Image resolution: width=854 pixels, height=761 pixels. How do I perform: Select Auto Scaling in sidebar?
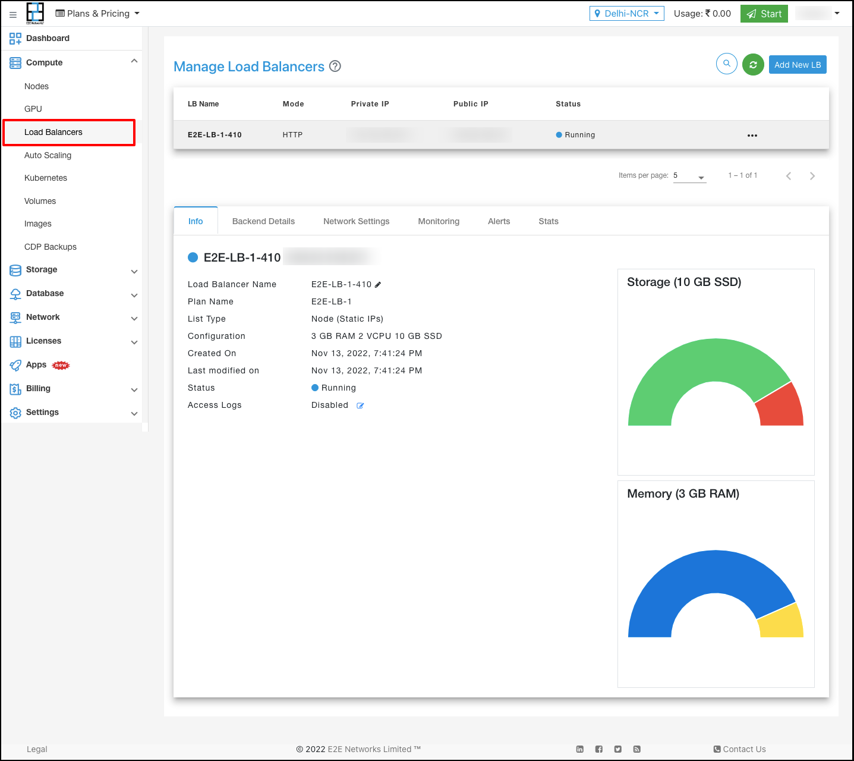coord(48,156)
